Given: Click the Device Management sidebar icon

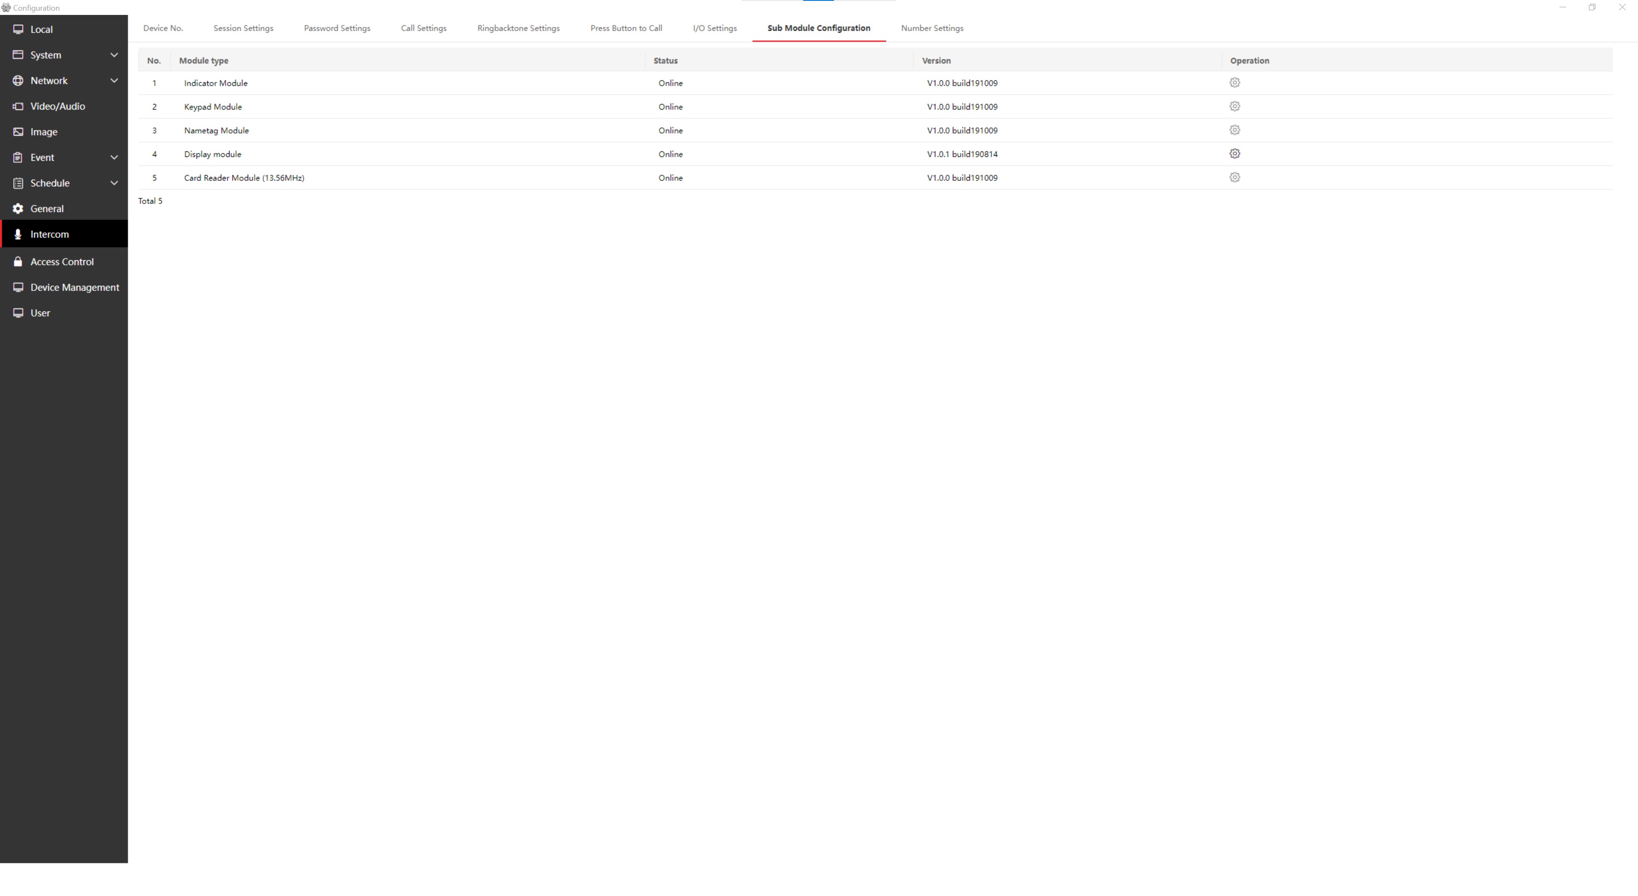Looking at the screenshot, I should [18, 287].
